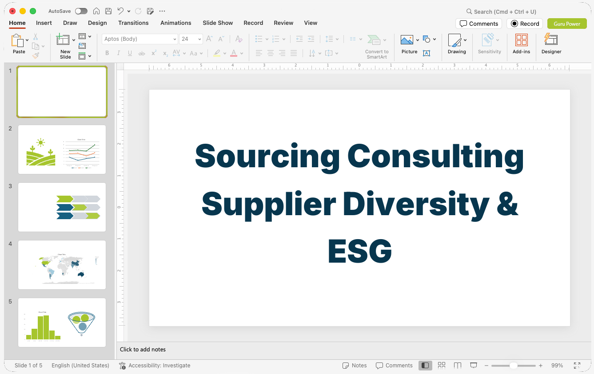Viewport: 594px width, 374px height.
Task: Open the Drawing tool icon
Action: click(454, 40)
